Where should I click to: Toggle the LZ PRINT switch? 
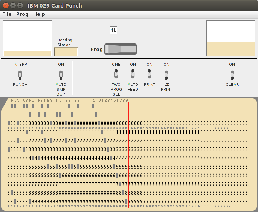tap(166, 74)
